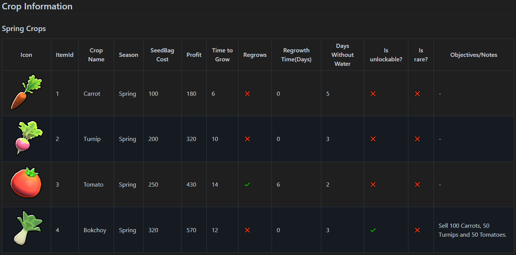The height and width of the screenshot is (255, 516).
Task: Click the Carrot crop icon
Action: [26, 93]
